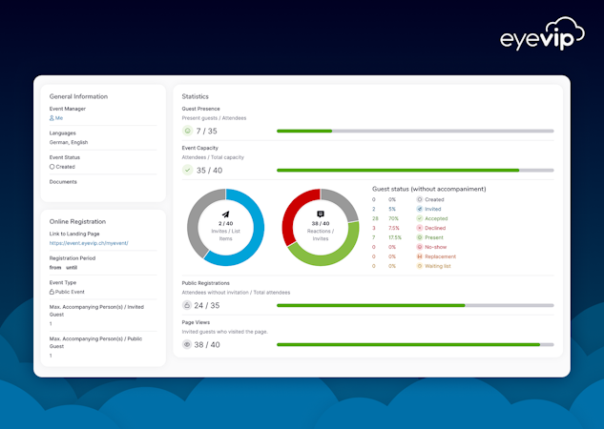Screen dimensions: 604x429
Task: Click the paper plane invites icon
Action: coord(226,214)
